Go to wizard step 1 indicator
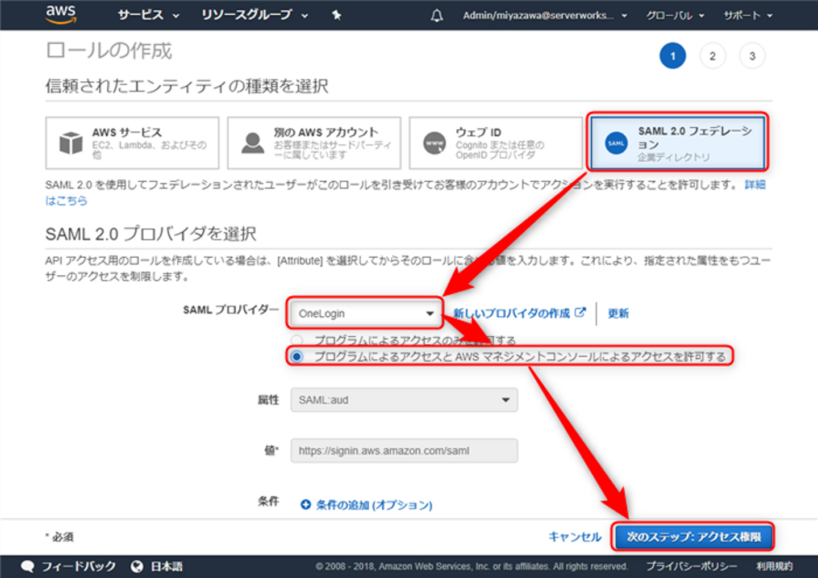The height and width of the screenshot is (578, 818). point(673,56)
